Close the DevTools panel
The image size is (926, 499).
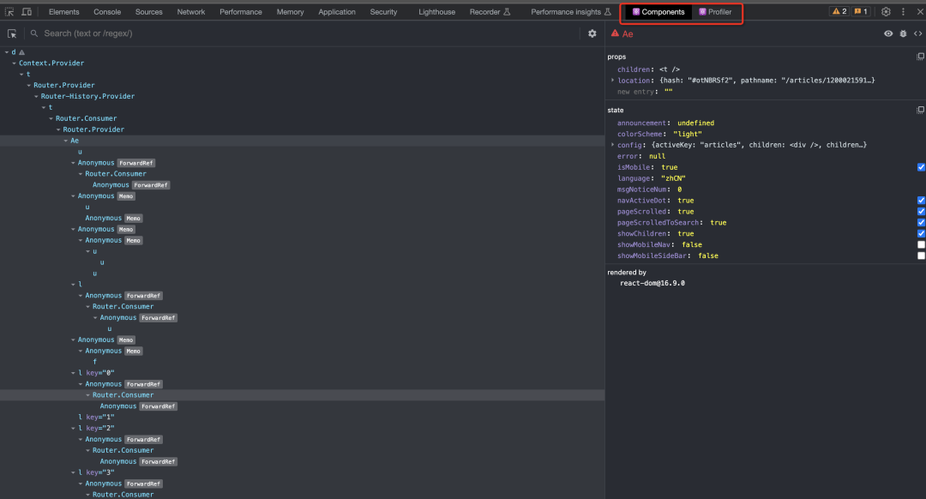click(x=920, y=12)
